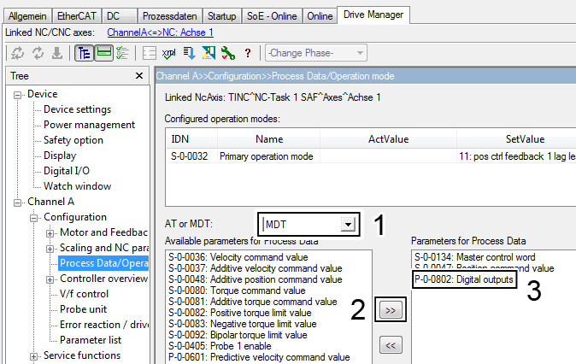This screenshot has width=576, height=364.
Task: Switch to the EtherCAT tab
Action: click(x=77, y=16)
